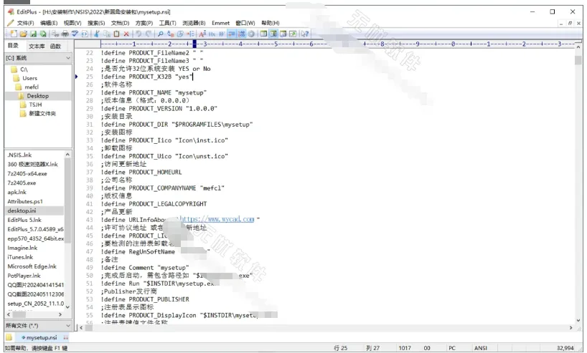Click the editor vertical scrollbar thumb
The image size is (587, 353).
(x=578, y=59)
